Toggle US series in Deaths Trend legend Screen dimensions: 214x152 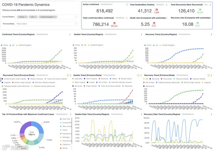84,45
